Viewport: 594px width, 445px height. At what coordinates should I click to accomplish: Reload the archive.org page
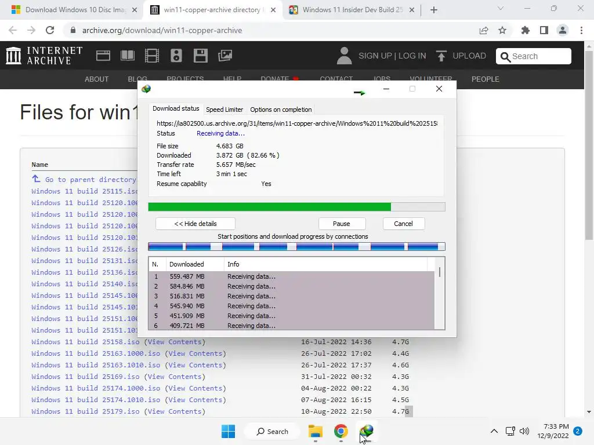(x=50, y=30)
